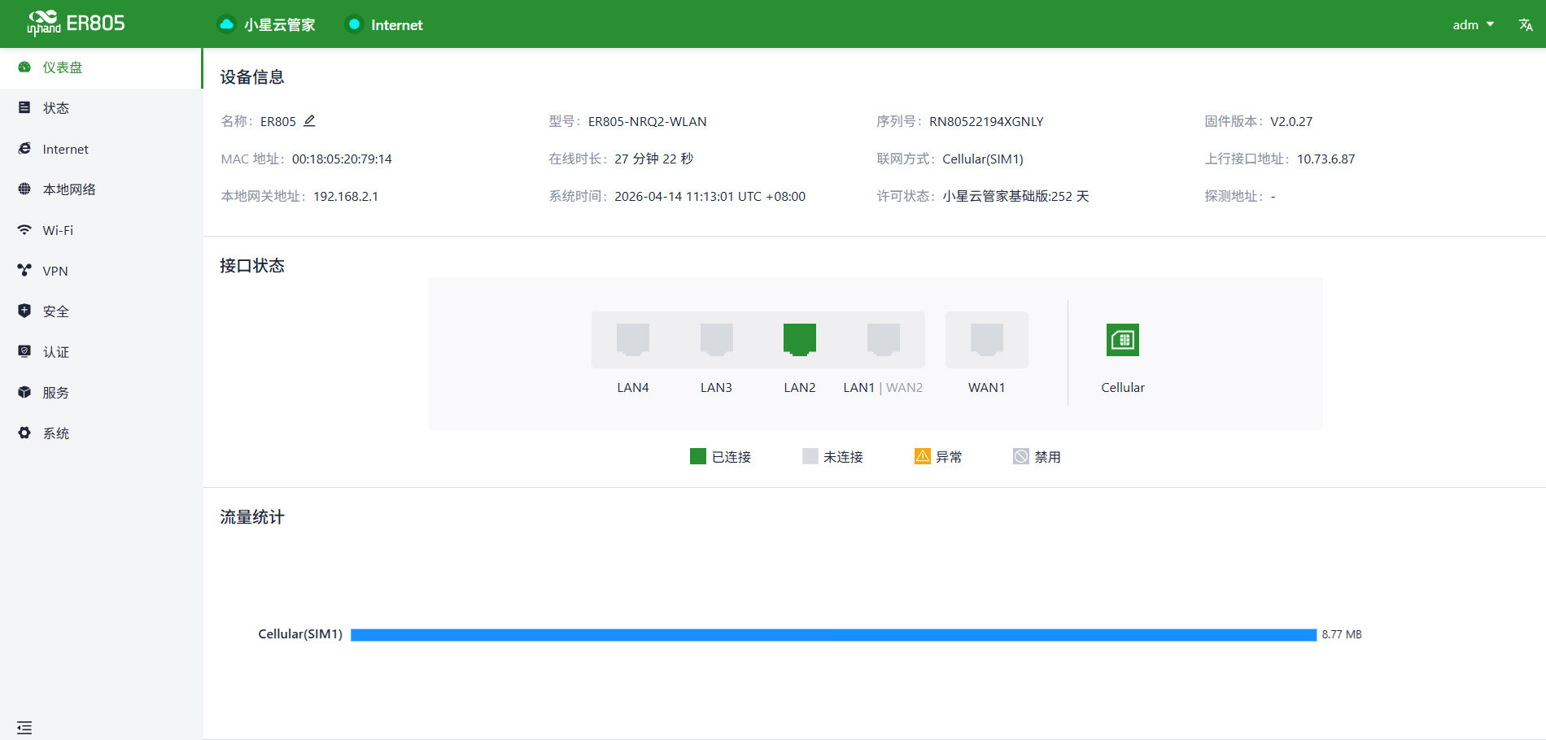
Task: Click the 8.77 MB traffic value
Action: coord(1342,635)
